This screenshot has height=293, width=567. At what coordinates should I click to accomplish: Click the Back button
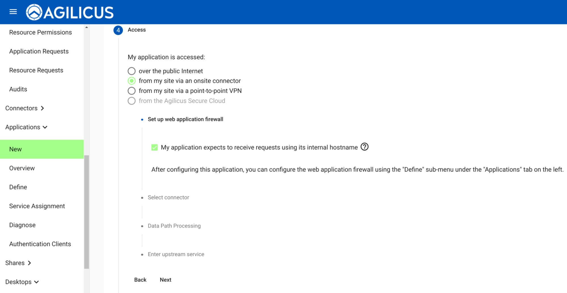pyautogui.click(x=140, y=280)
